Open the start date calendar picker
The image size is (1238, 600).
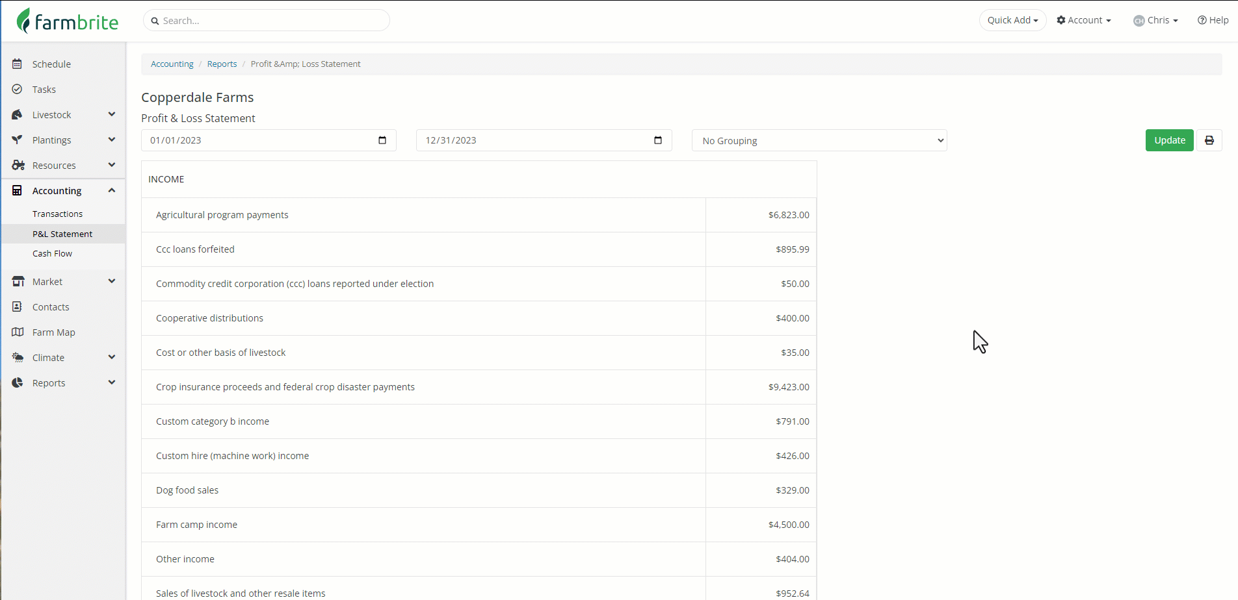point(382,140)
